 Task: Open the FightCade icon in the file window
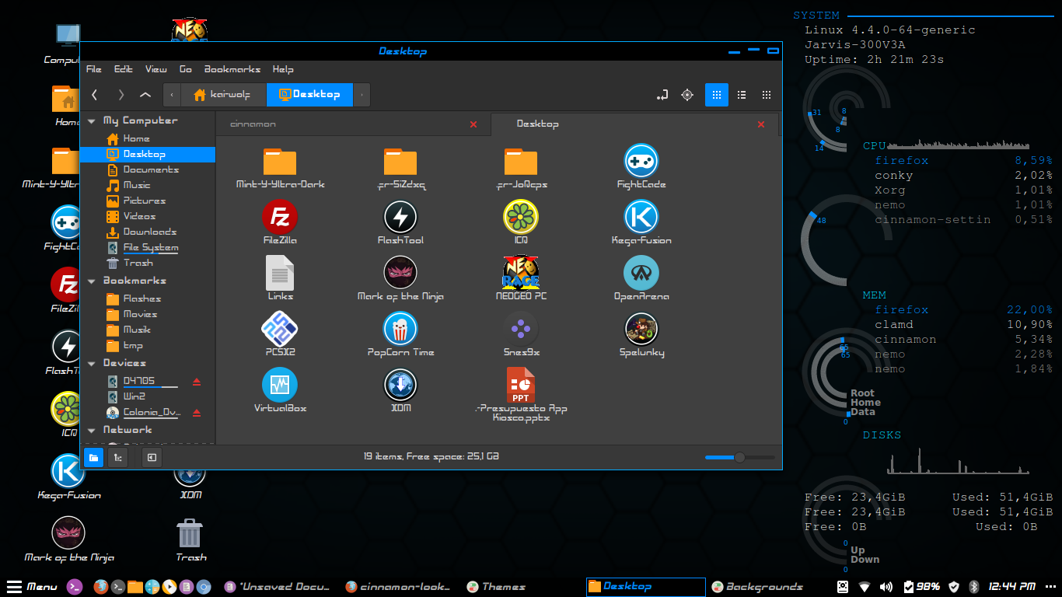pos(641,160)
